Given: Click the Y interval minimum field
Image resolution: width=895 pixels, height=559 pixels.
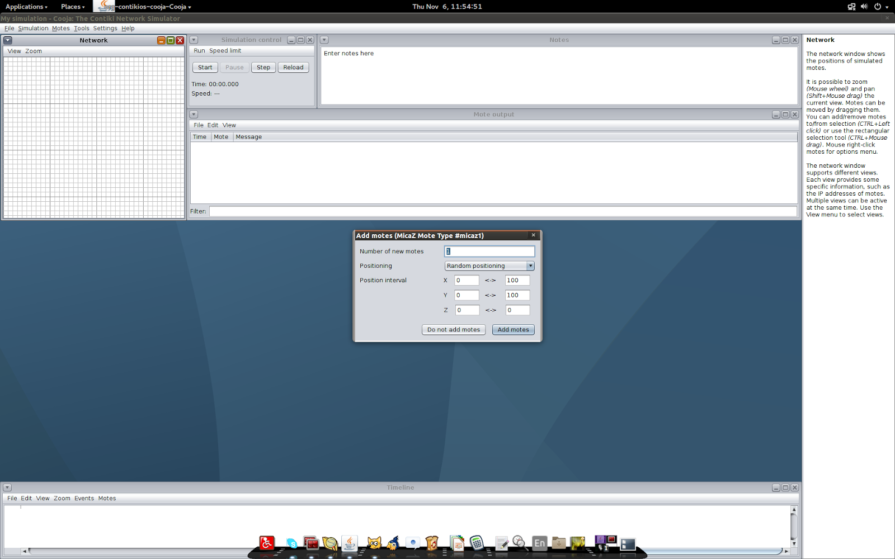Looking at the screenshot, I should click(467, 295).
